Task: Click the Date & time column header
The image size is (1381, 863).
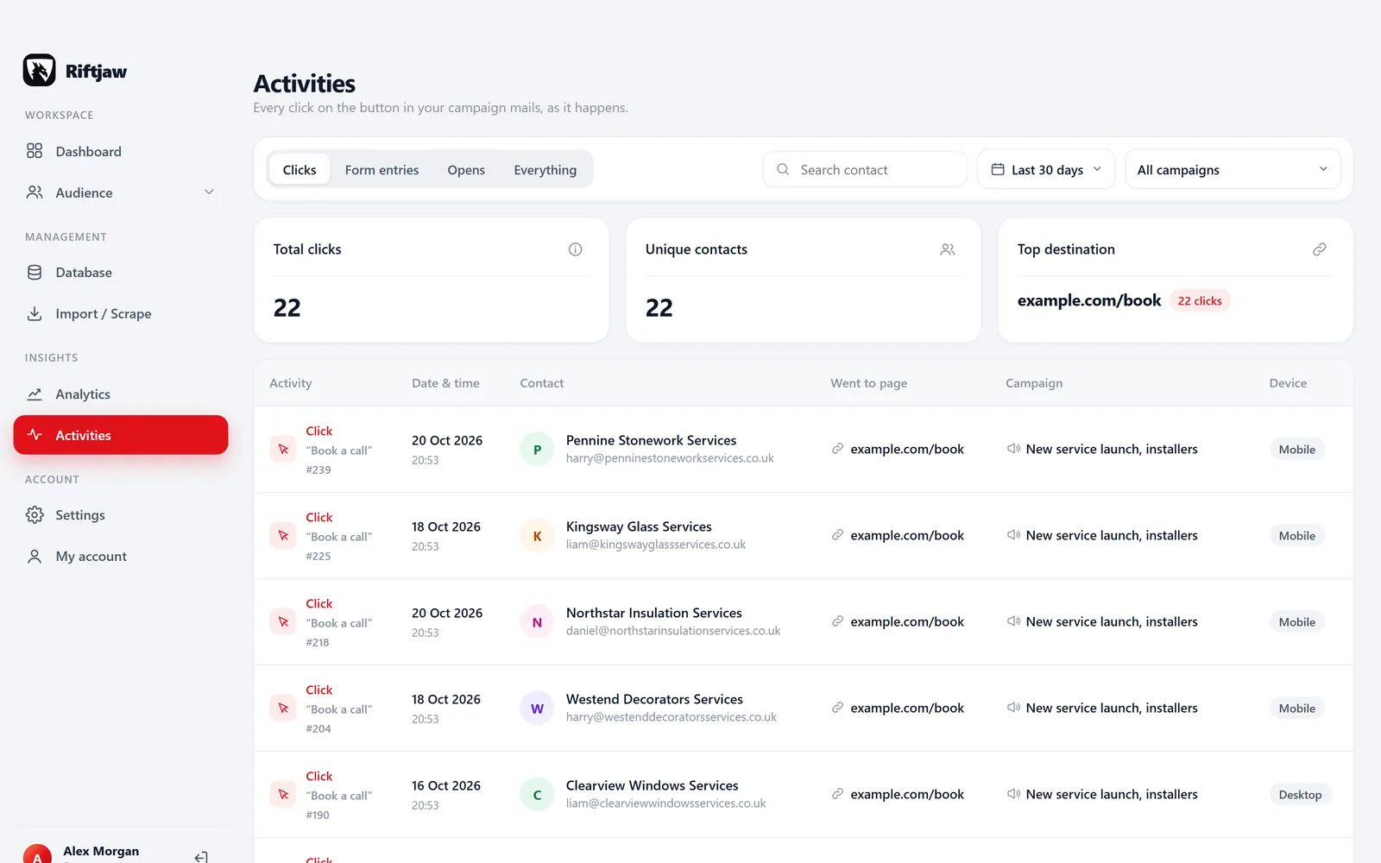Action: (x=445, y=383)
